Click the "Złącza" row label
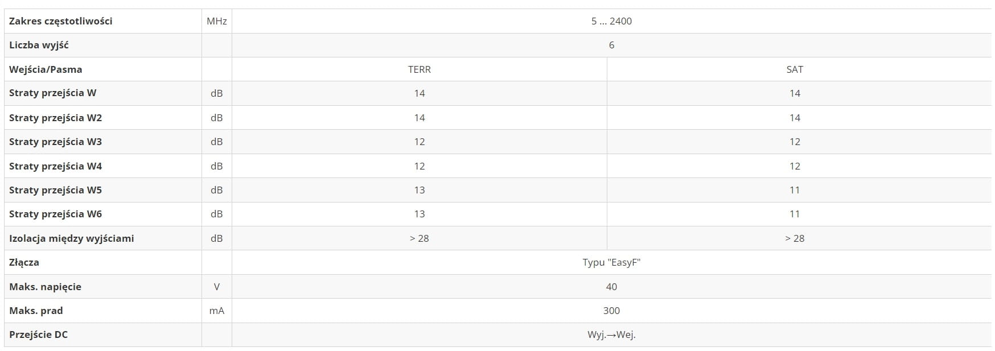This screenshot has width=995, height=351. coord(24,262)
